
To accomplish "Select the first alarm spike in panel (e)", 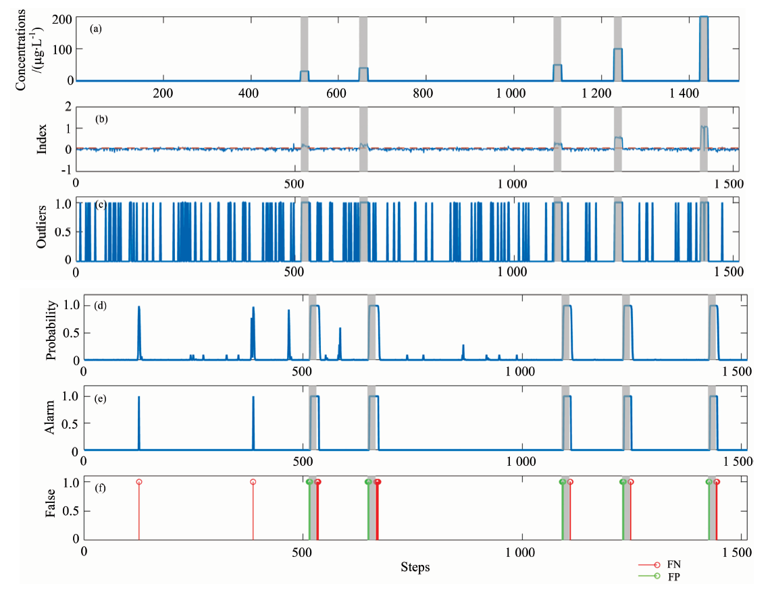I will click(x=139, y=398).
